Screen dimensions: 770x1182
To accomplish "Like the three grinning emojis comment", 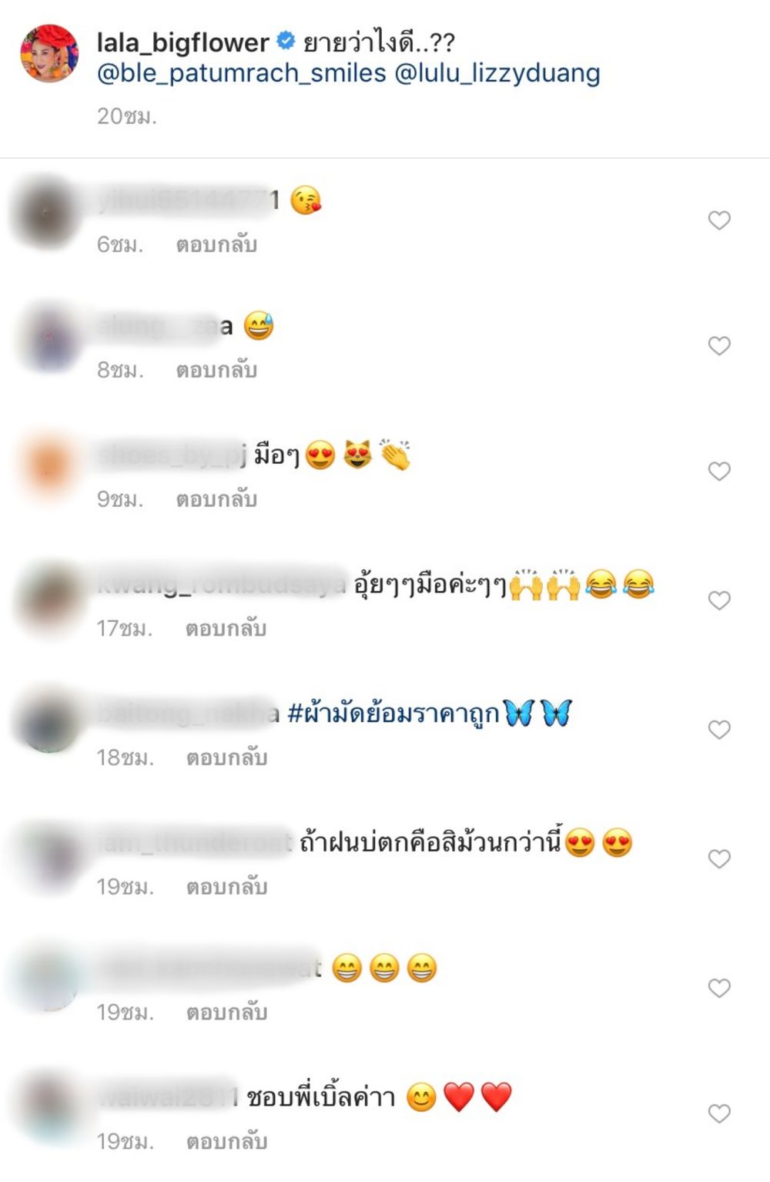I will [719, 988].
